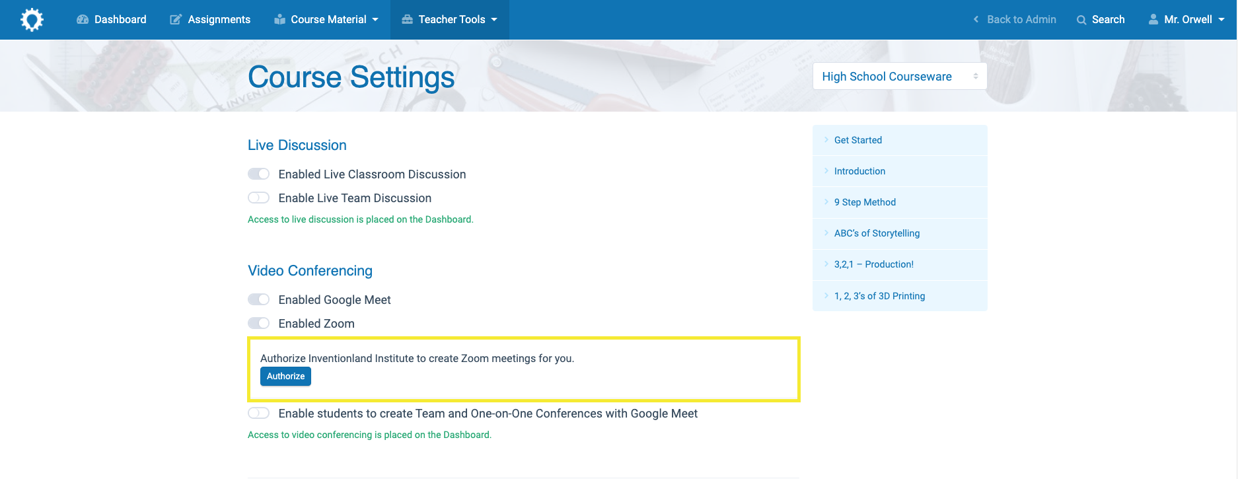
Task: Expand the Introduction chevron
Action: [x=826, y=170]
